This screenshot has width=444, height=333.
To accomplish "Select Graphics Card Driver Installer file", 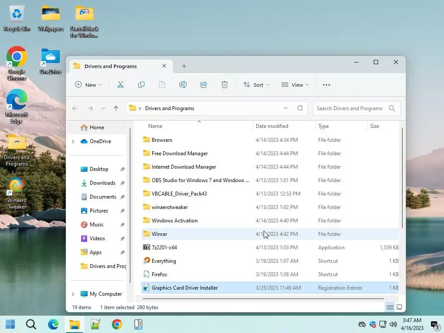I will [270, 288].
